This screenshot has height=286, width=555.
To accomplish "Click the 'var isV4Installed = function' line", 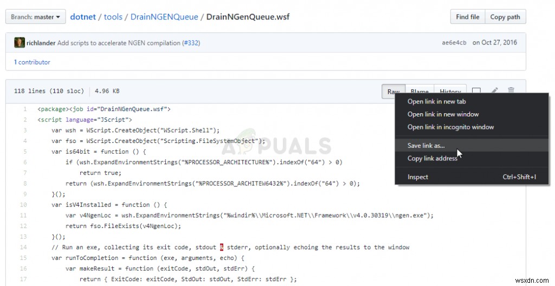I will pos(109,205).
